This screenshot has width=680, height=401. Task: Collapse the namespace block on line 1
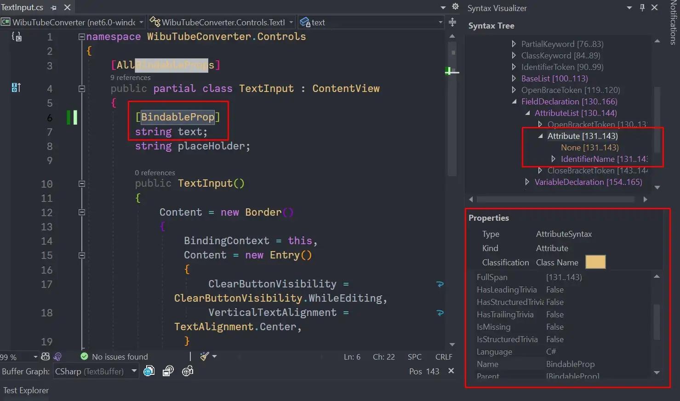click(82, 37)
